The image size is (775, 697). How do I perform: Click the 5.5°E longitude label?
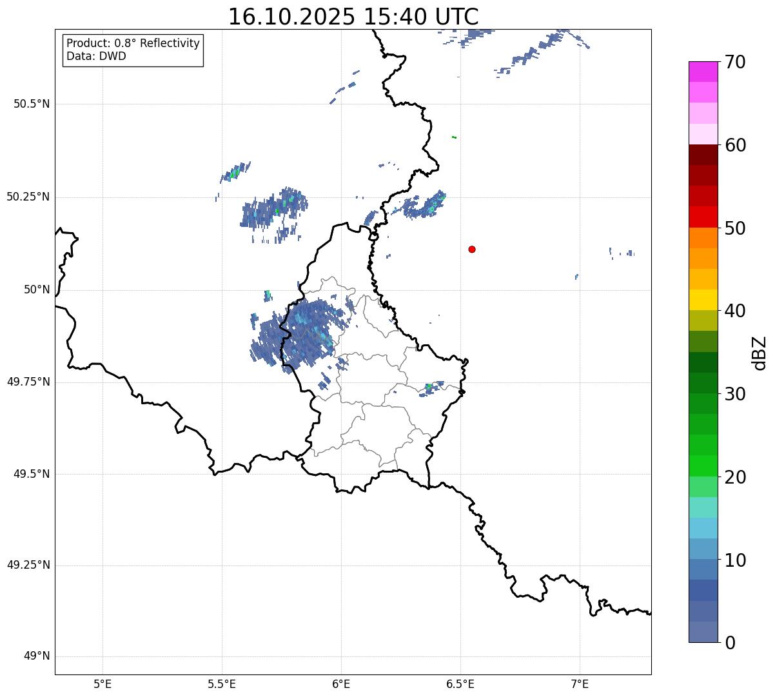coord(222,684)
